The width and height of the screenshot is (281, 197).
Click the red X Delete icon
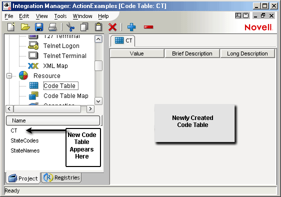(112, 27)
